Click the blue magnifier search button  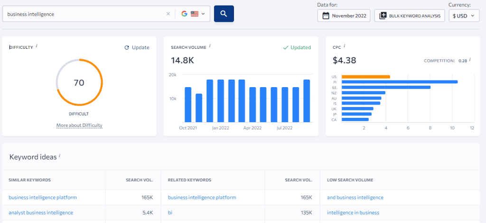click(x=224, y=14)
